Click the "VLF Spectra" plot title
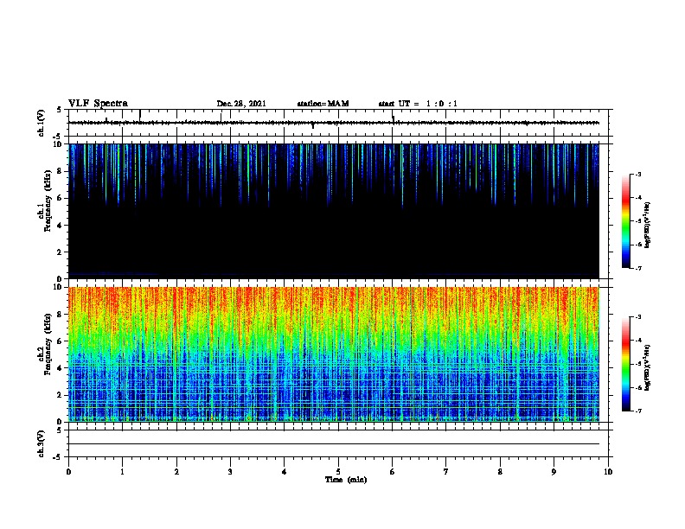This screenshot has width=685, height=529. point(98,104)
